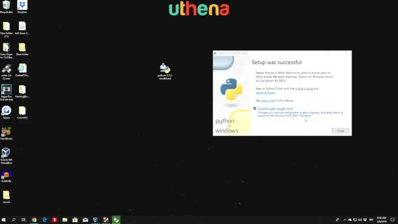Click Disable path length limit

point(275,109)
